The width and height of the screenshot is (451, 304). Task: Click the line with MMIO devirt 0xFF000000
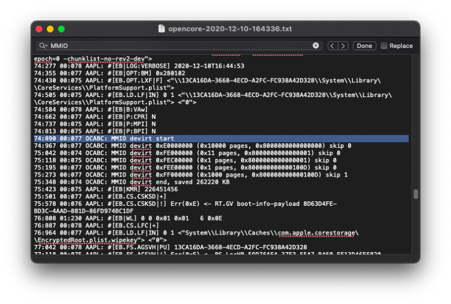[191, 175]
